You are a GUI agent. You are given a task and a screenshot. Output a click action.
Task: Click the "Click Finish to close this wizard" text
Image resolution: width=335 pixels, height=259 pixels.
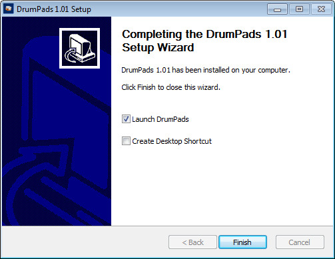tap(170, 87)
